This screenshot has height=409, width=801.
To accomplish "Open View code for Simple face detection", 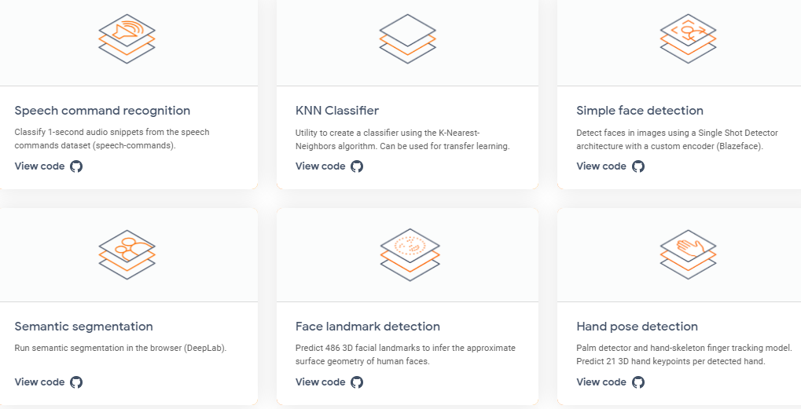I will click(601, 166).
